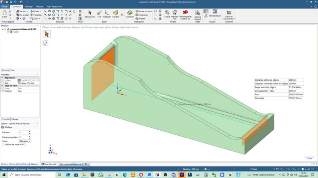The width and height of the screenshot is (318, 178).
Task: Click the Undo icon in title bar
Action: point(15,2)
